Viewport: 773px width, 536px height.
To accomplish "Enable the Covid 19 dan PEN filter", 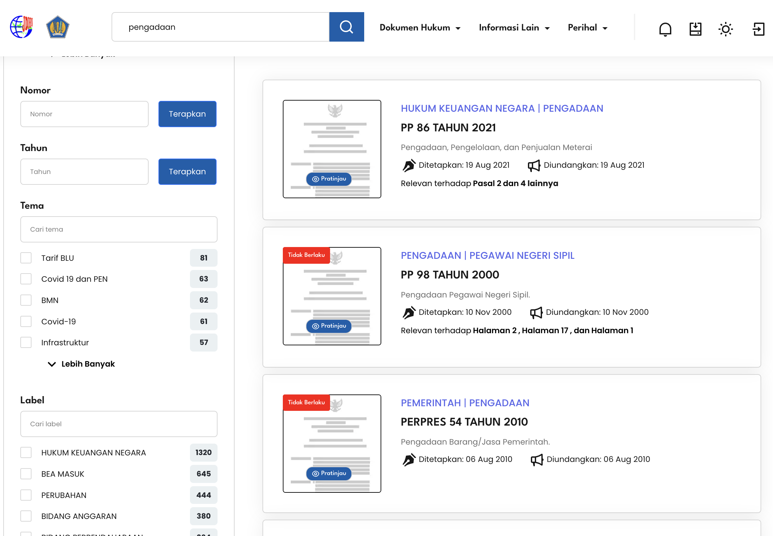I will coord(26,279).
